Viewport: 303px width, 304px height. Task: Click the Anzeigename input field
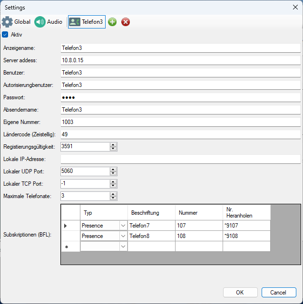click(x=181, y=48)
